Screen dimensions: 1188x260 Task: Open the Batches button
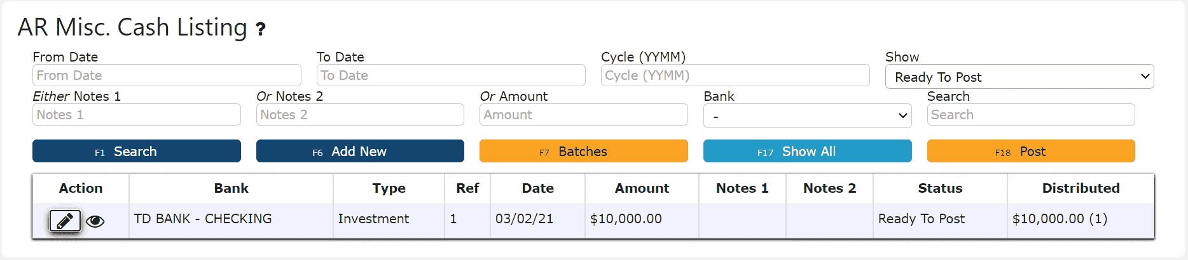584,151
